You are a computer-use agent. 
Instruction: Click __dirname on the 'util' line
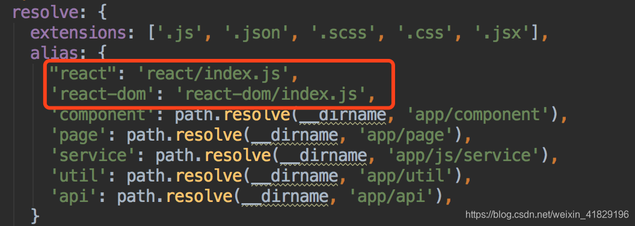(x=295, y=176)
